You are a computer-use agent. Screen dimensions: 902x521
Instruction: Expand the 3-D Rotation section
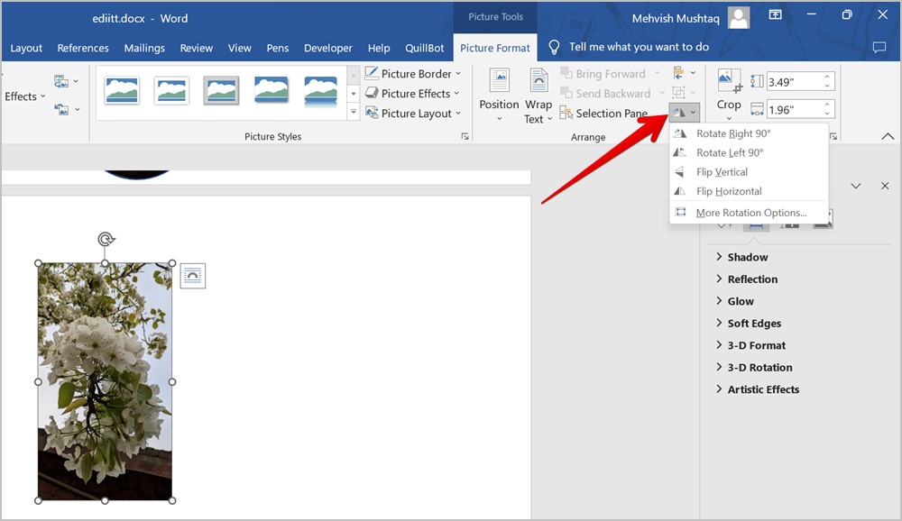[x=759, y=368]
